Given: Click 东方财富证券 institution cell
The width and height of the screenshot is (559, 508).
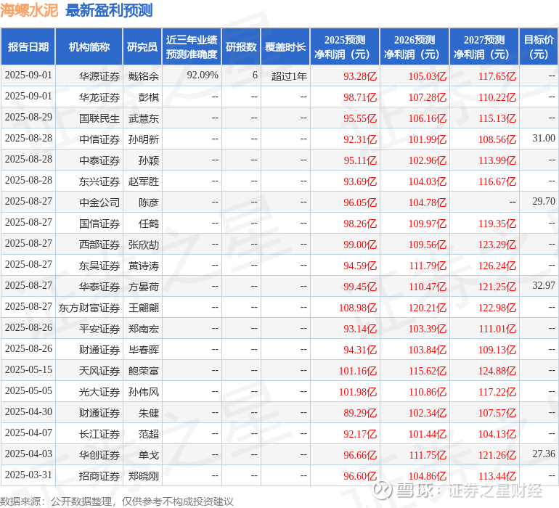Looking at the screenshot, I should click(x=89, y=307).
